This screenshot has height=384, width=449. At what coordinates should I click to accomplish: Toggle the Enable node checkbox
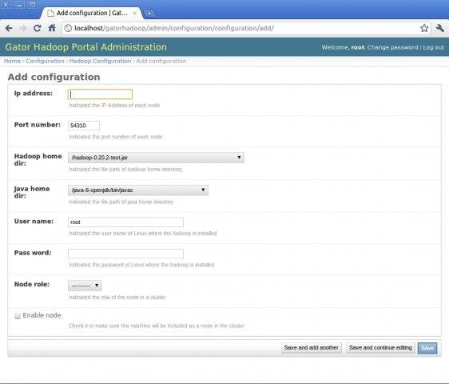[x=18, y=316]
